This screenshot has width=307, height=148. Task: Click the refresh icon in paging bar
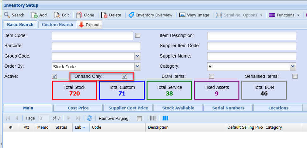(90, 118)
